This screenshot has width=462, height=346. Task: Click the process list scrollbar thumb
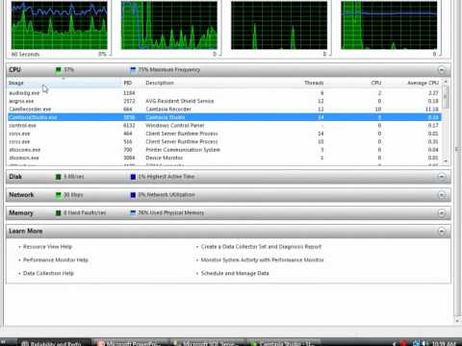tap(446, 97)
